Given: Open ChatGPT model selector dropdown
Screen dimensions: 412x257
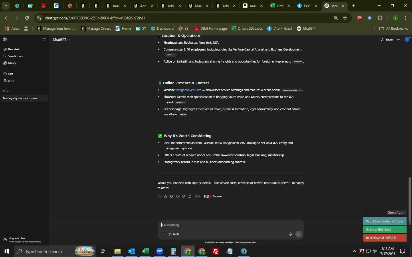Looking at the screenshot, I should click(x=61, y=40).
